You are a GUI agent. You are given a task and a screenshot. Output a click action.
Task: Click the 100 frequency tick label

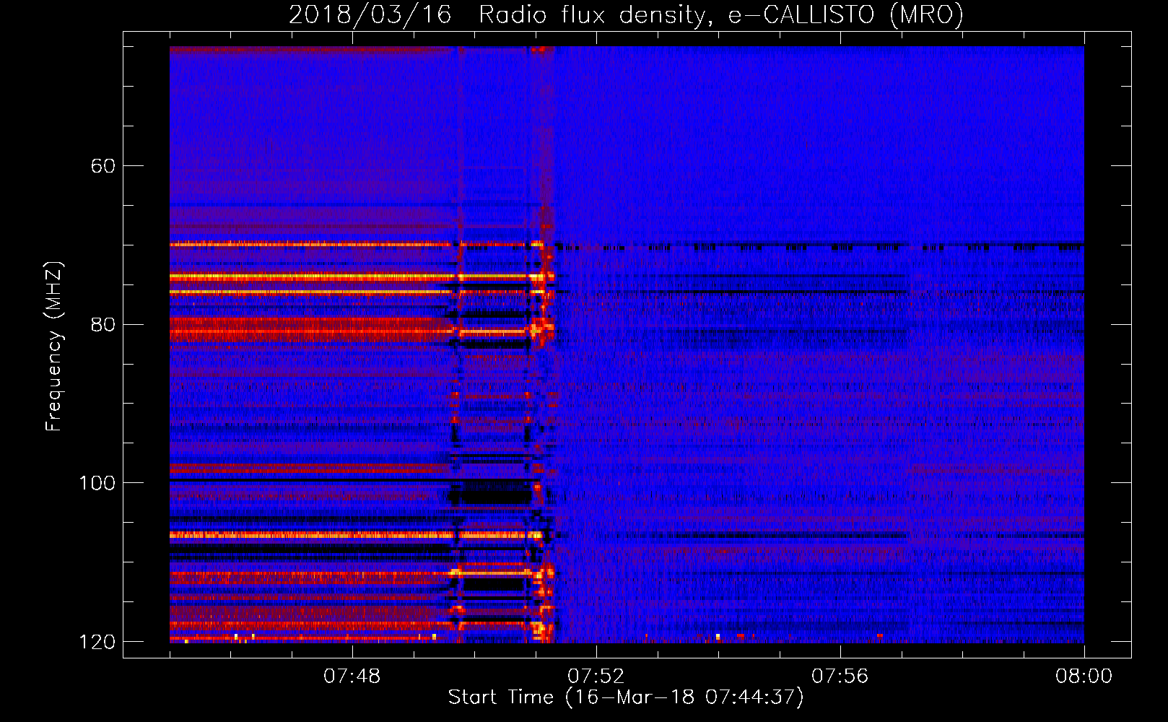point(97,483)
